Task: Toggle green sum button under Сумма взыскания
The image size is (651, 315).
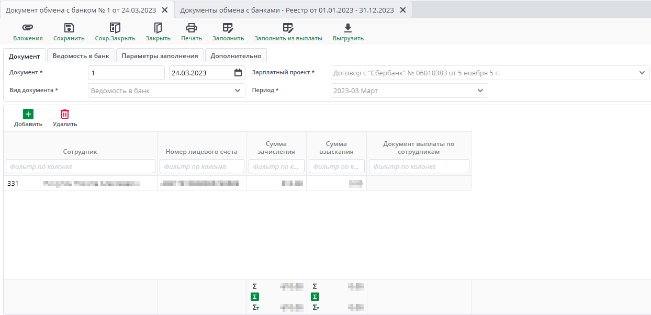Action: tap(315, 297)
